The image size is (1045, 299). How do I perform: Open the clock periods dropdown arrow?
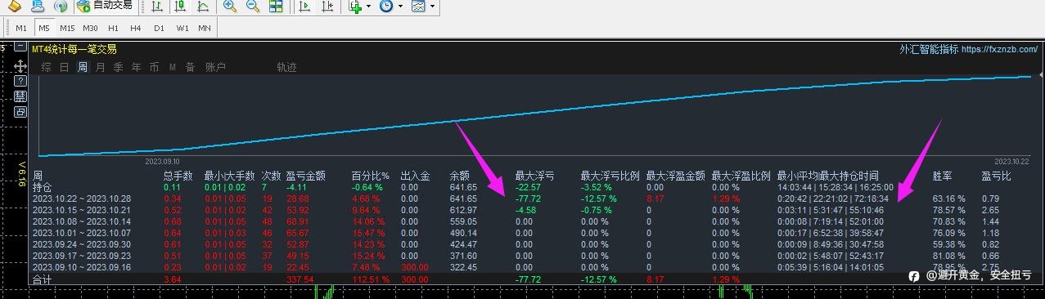(400, 7)
